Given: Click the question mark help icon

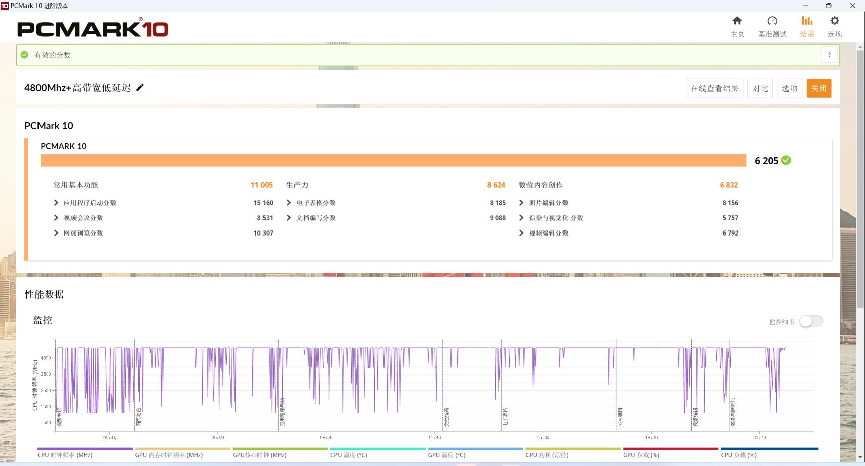Looking at the screenshot, I should 829,55.
